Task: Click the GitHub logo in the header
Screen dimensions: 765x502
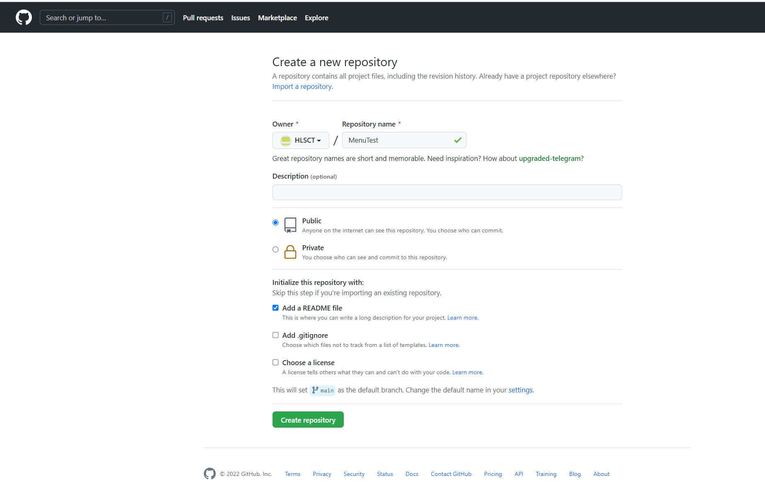Action: (24, 17)
